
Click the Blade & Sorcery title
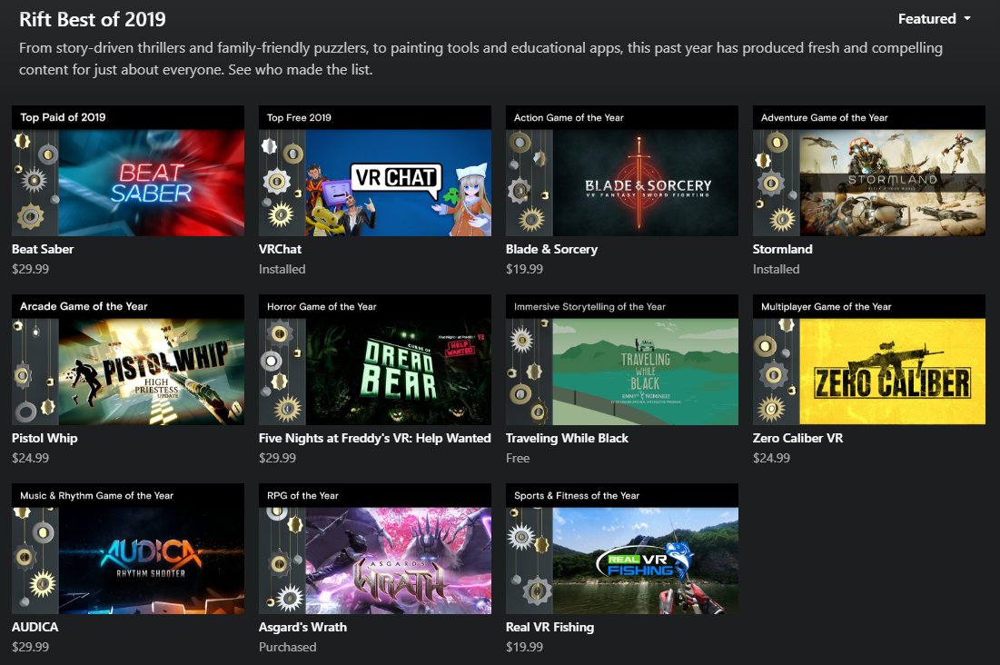pos(551,249)
